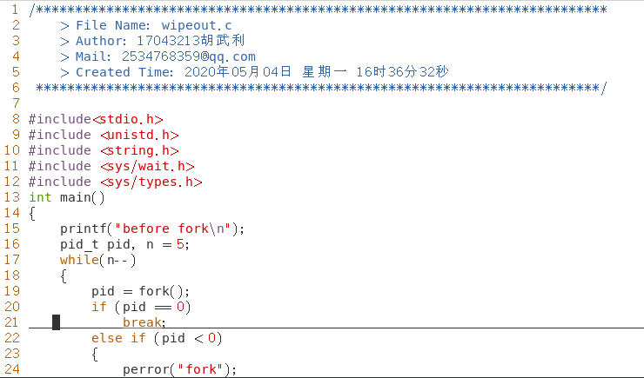Click the if (pid == 0) condition
The image size is (644, 378).
[140, 307]
